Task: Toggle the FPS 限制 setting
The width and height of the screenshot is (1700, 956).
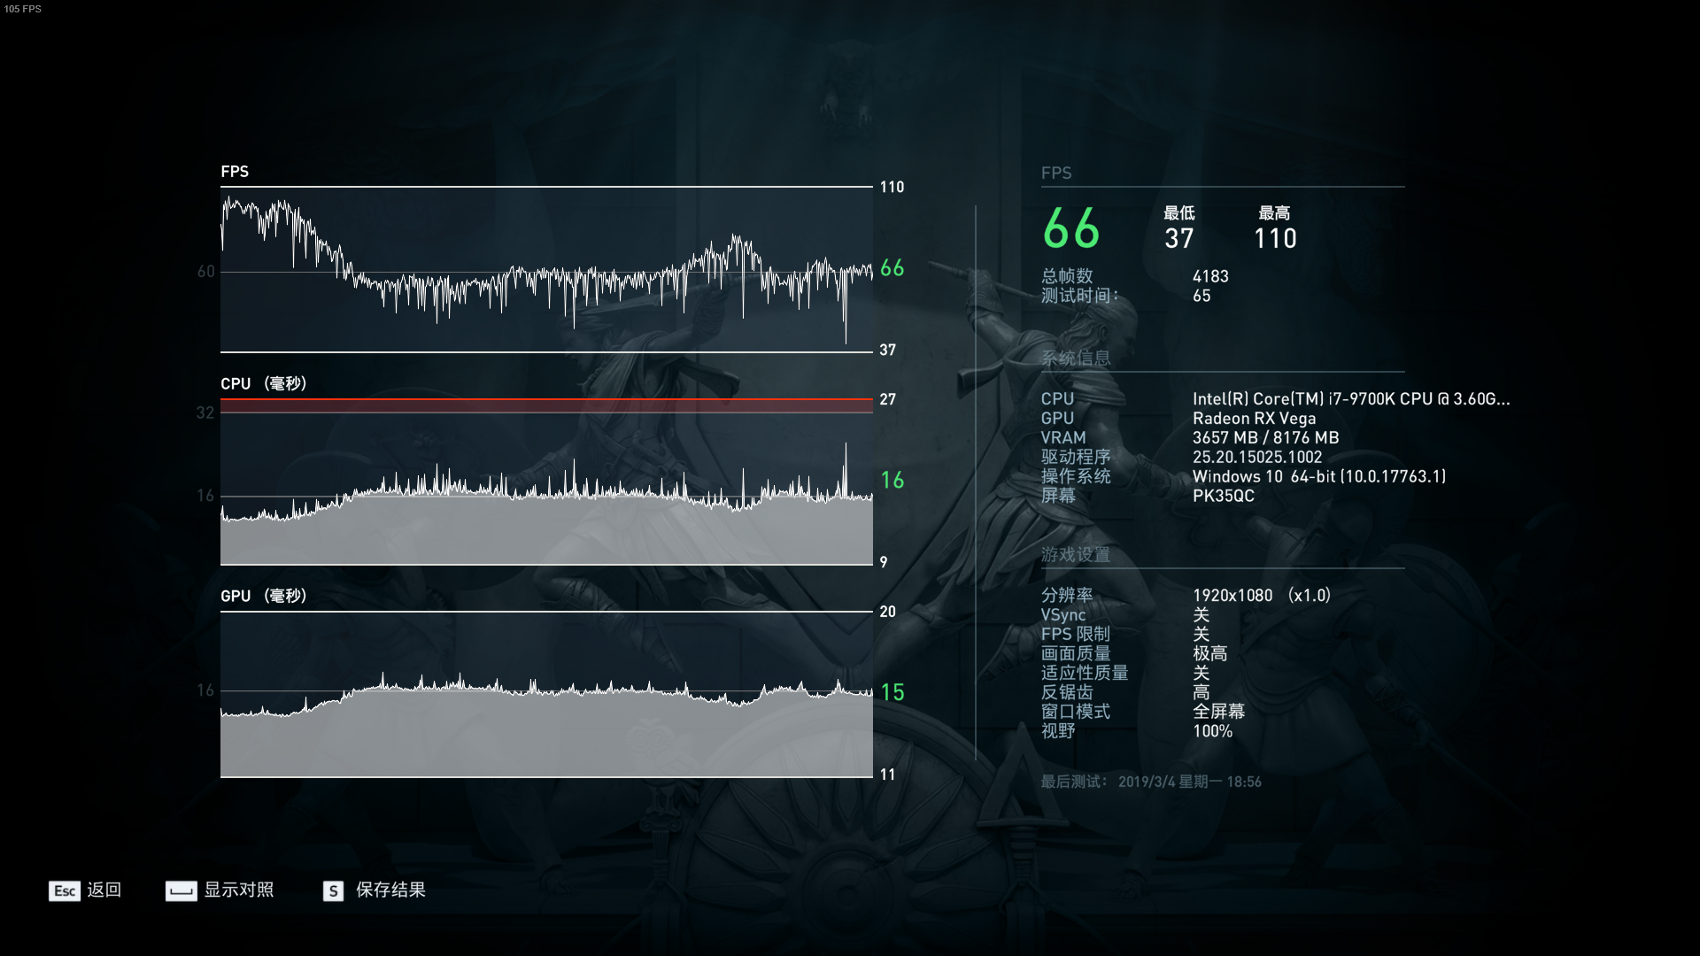Action: click(x=1200, y=634)
